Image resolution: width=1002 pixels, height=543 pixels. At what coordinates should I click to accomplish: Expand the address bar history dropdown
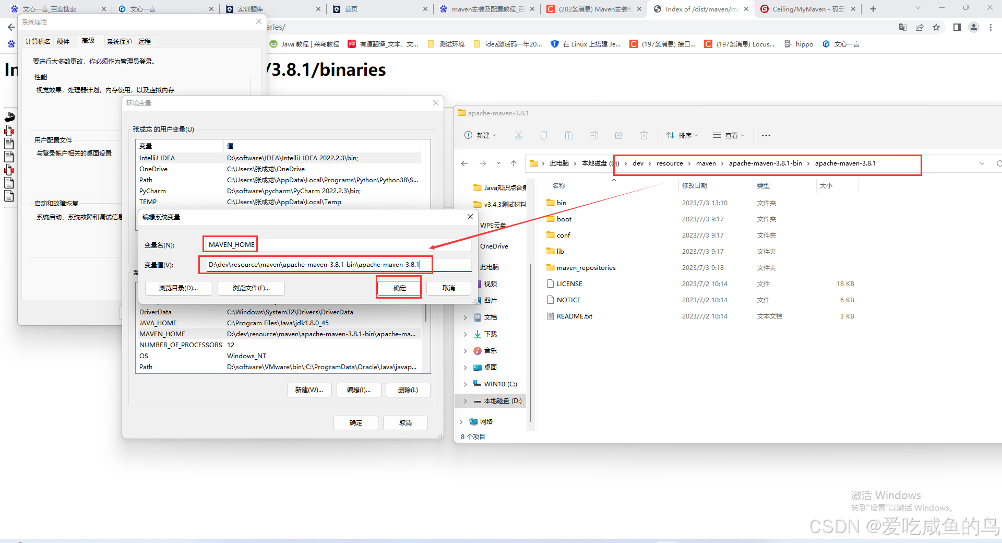click(x=982, y=163)
